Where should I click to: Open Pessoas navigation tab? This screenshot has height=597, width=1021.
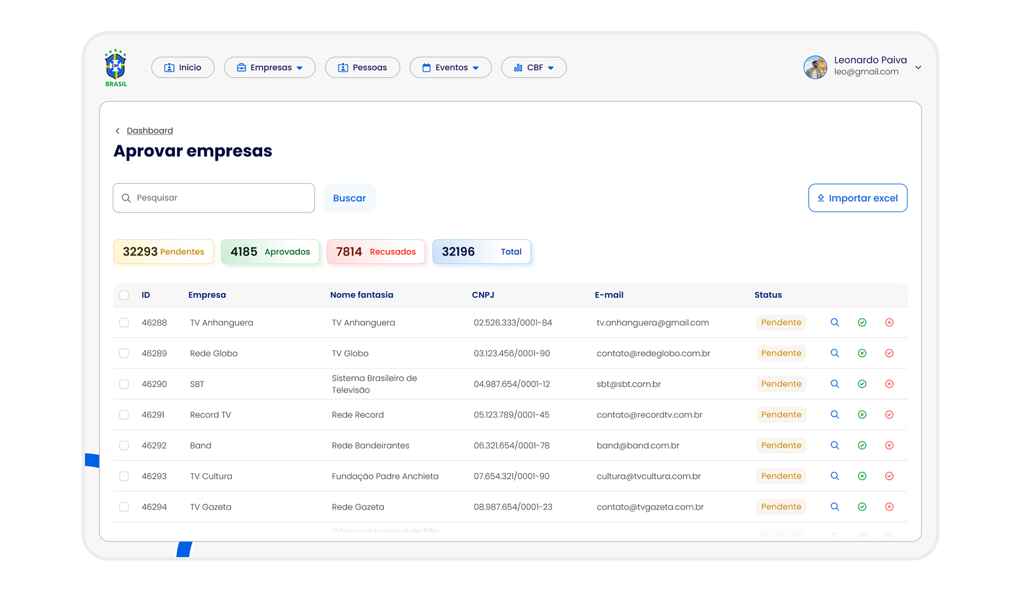tap(362, 68)
